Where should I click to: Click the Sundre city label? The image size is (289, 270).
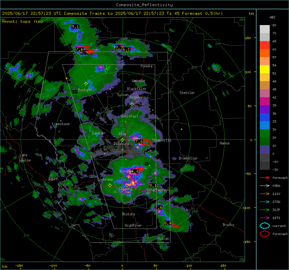(x=97, y=133)
